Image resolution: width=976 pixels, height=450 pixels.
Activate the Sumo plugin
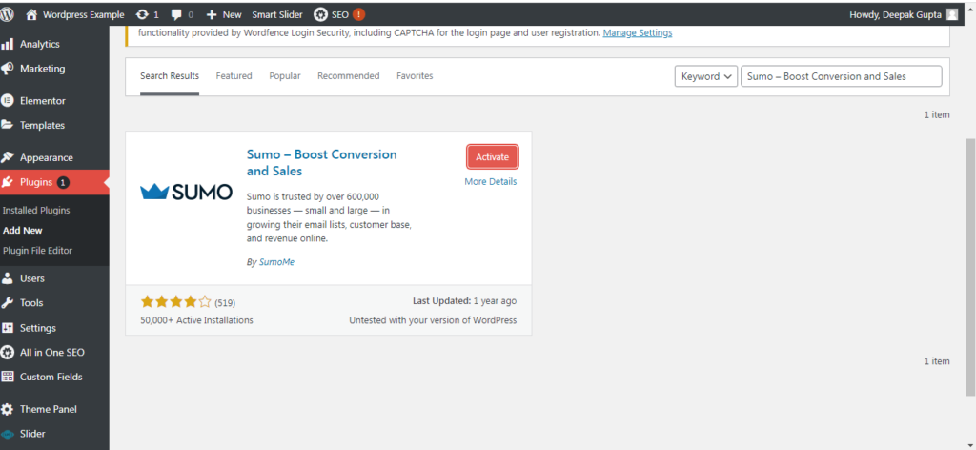click(492, 156)
